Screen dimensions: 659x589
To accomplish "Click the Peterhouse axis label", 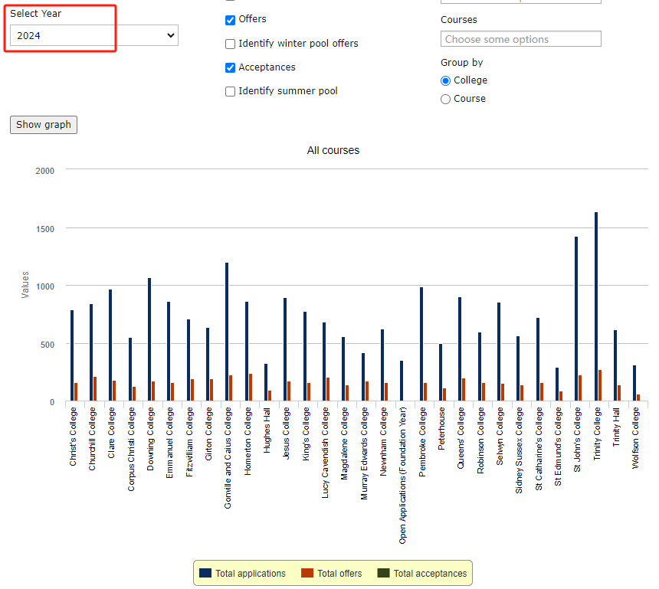I will pyautogui.click(x=441, y=428).
